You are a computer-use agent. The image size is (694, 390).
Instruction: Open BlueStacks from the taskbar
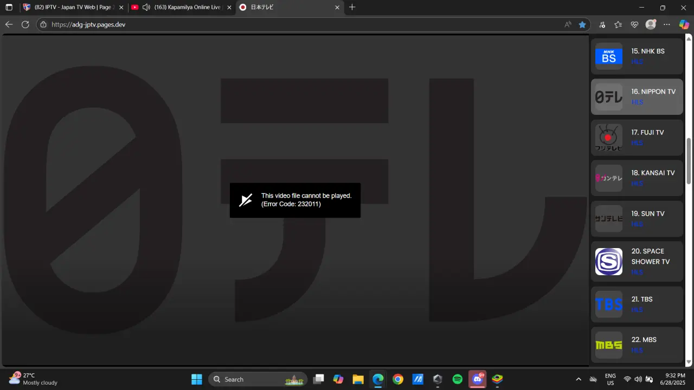click(497, 379)
